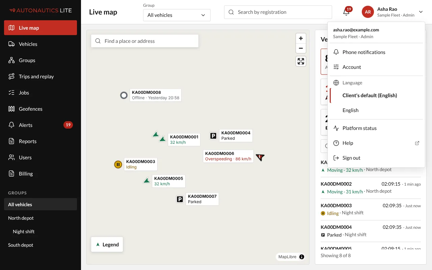
Task: Open the Users page
Action: click(x=40, y=157)
